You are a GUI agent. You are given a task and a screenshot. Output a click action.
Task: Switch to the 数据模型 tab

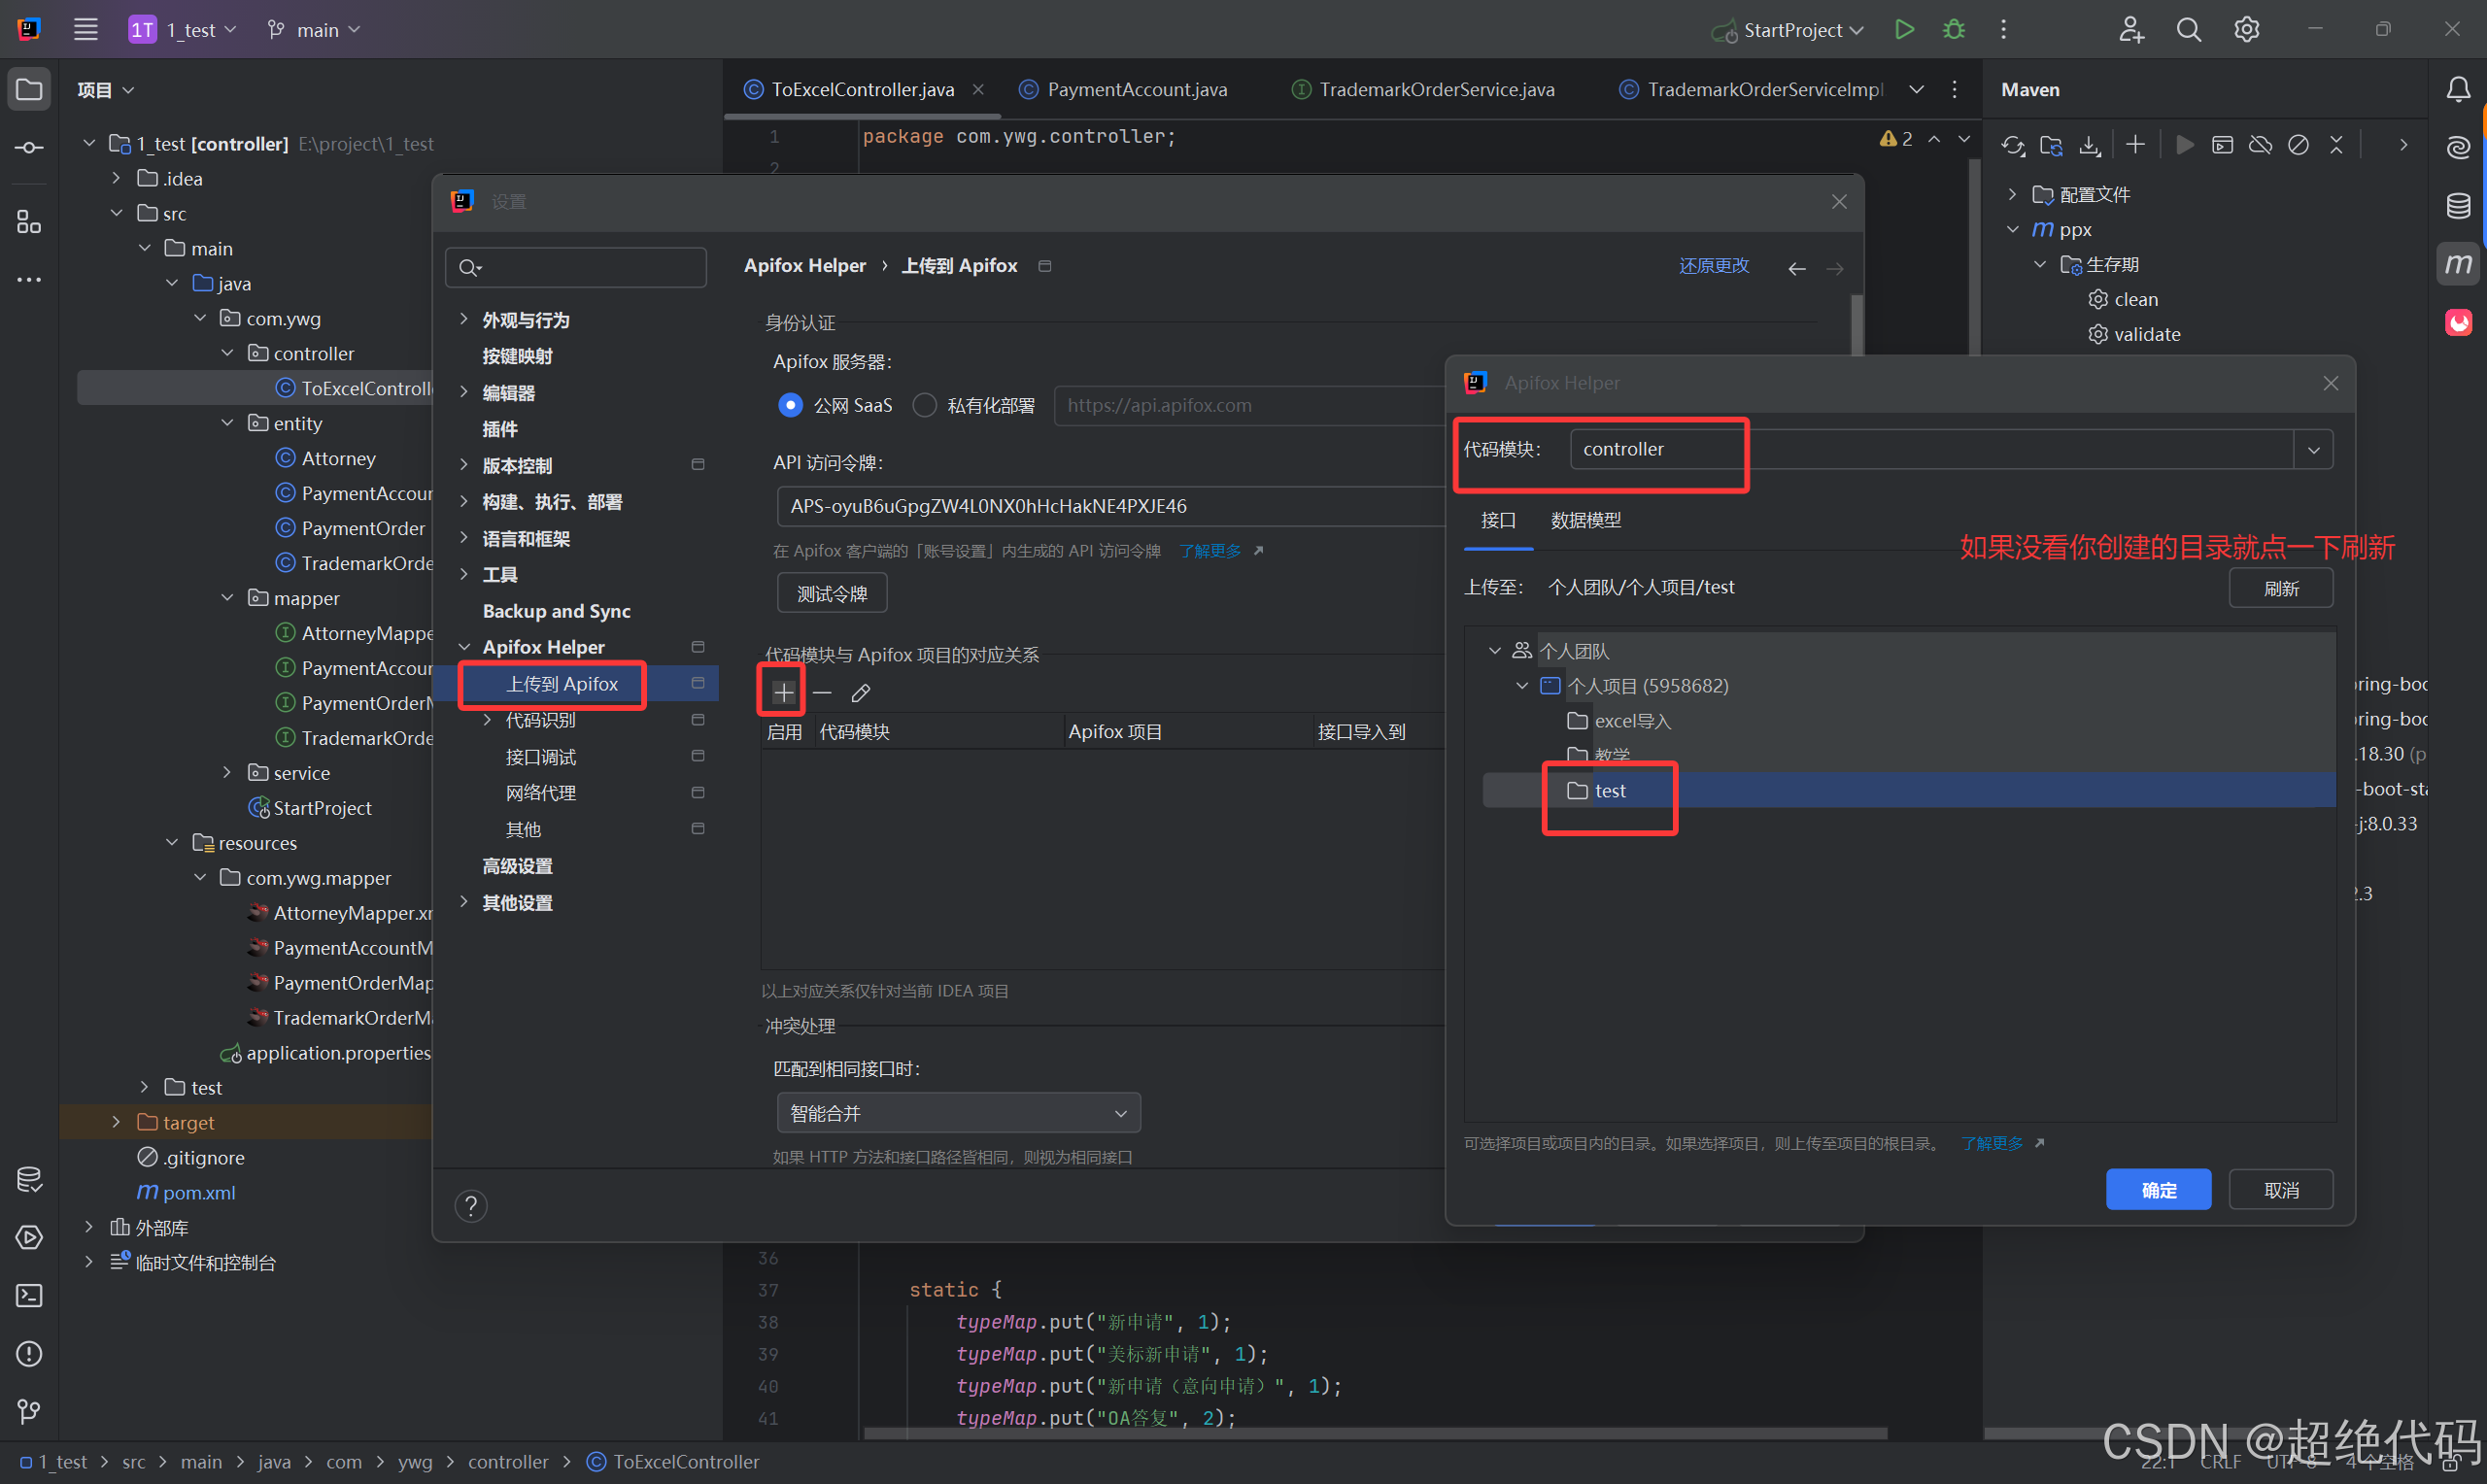(1585, 520)
